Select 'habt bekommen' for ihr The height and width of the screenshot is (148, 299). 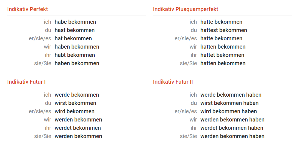coord(75,55)
